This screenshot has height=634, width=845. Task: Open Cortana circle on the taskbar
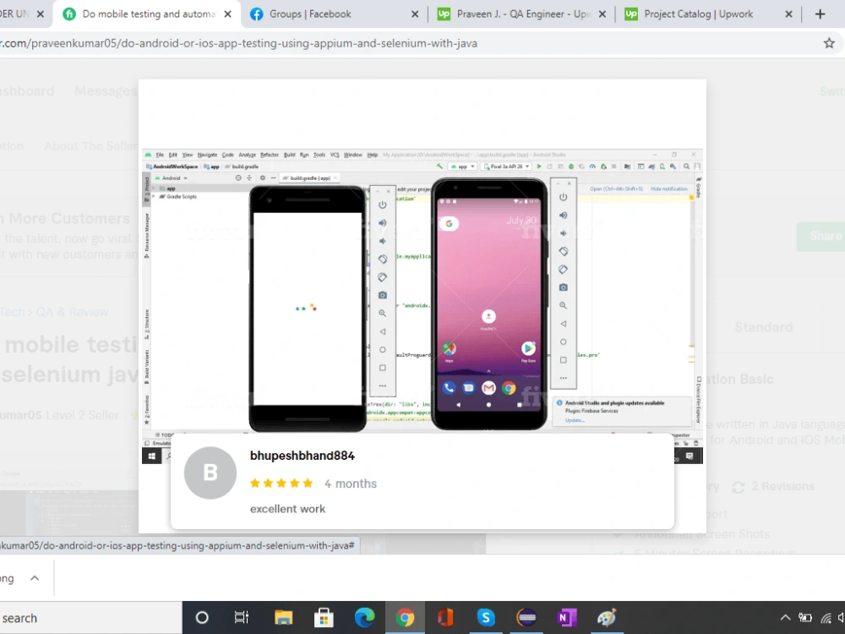tap(202, 617)
